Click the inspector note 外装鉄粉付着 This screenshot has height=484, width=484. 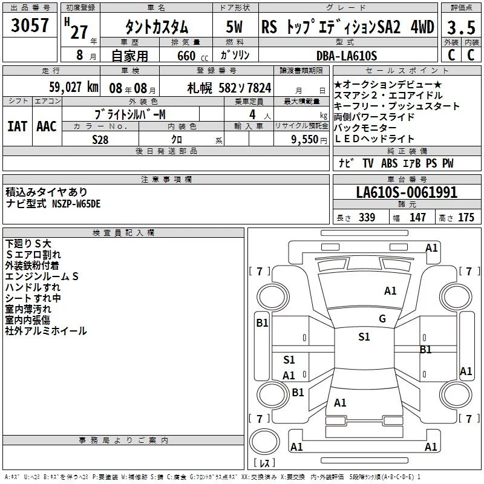pos(32,265)
